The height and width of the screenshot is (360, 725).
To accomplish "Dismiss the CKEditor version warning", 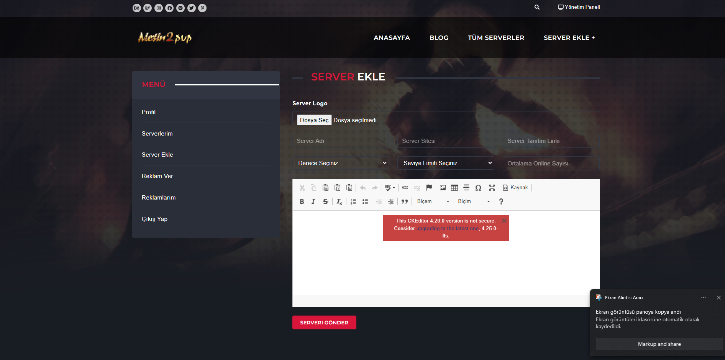I will click(x=504, y=221).
